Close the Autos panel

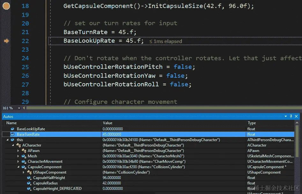296,116
